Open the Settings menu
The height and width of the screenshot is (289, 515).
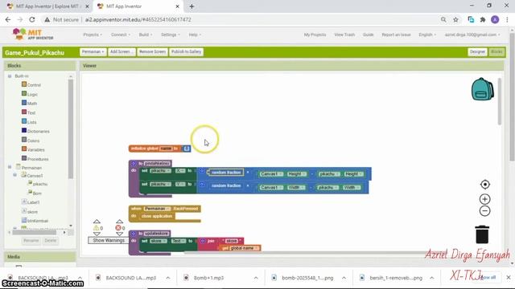pos(170,35)
